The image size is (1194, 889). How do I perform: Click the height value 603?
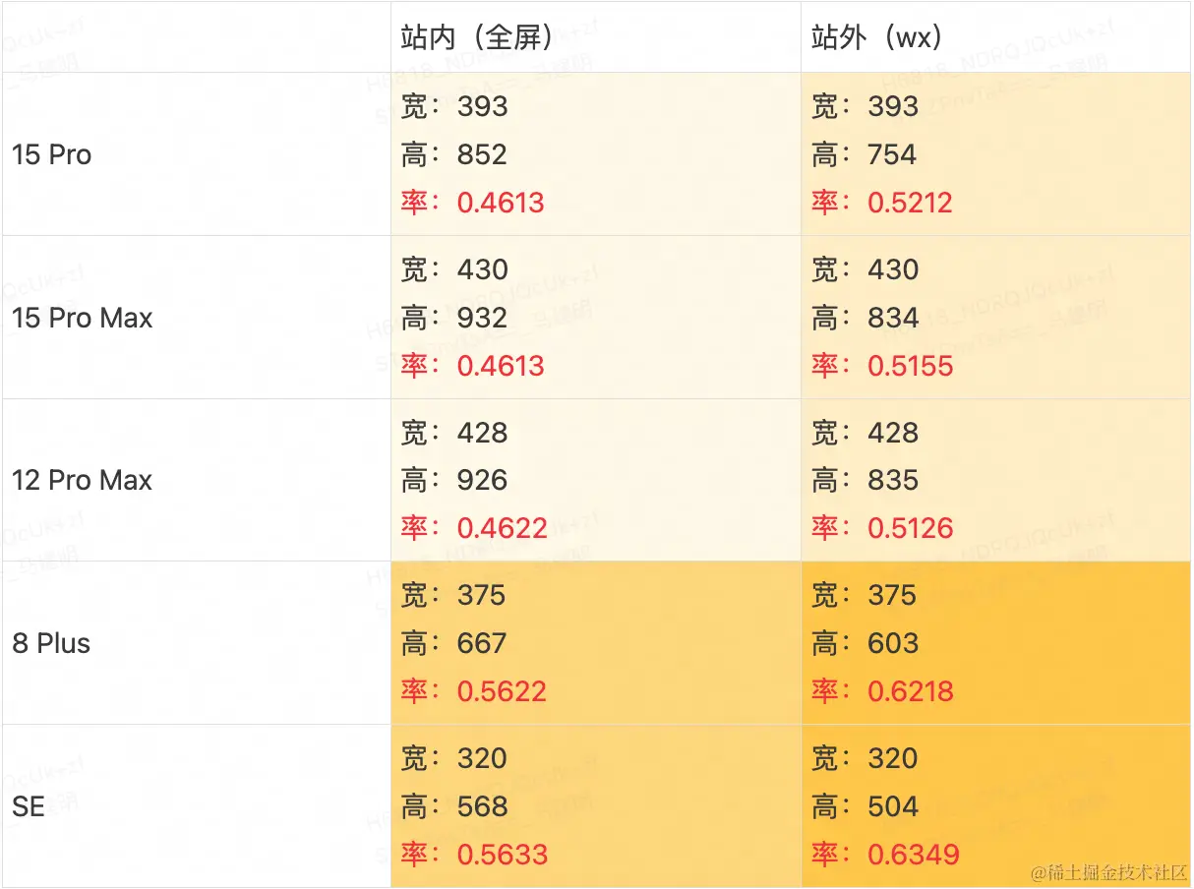892,643
